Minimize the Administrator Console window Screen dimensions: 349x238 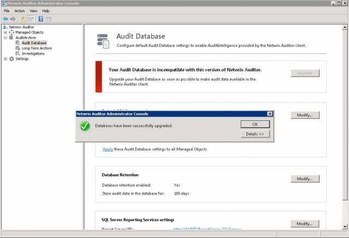[x=333, y=3]
